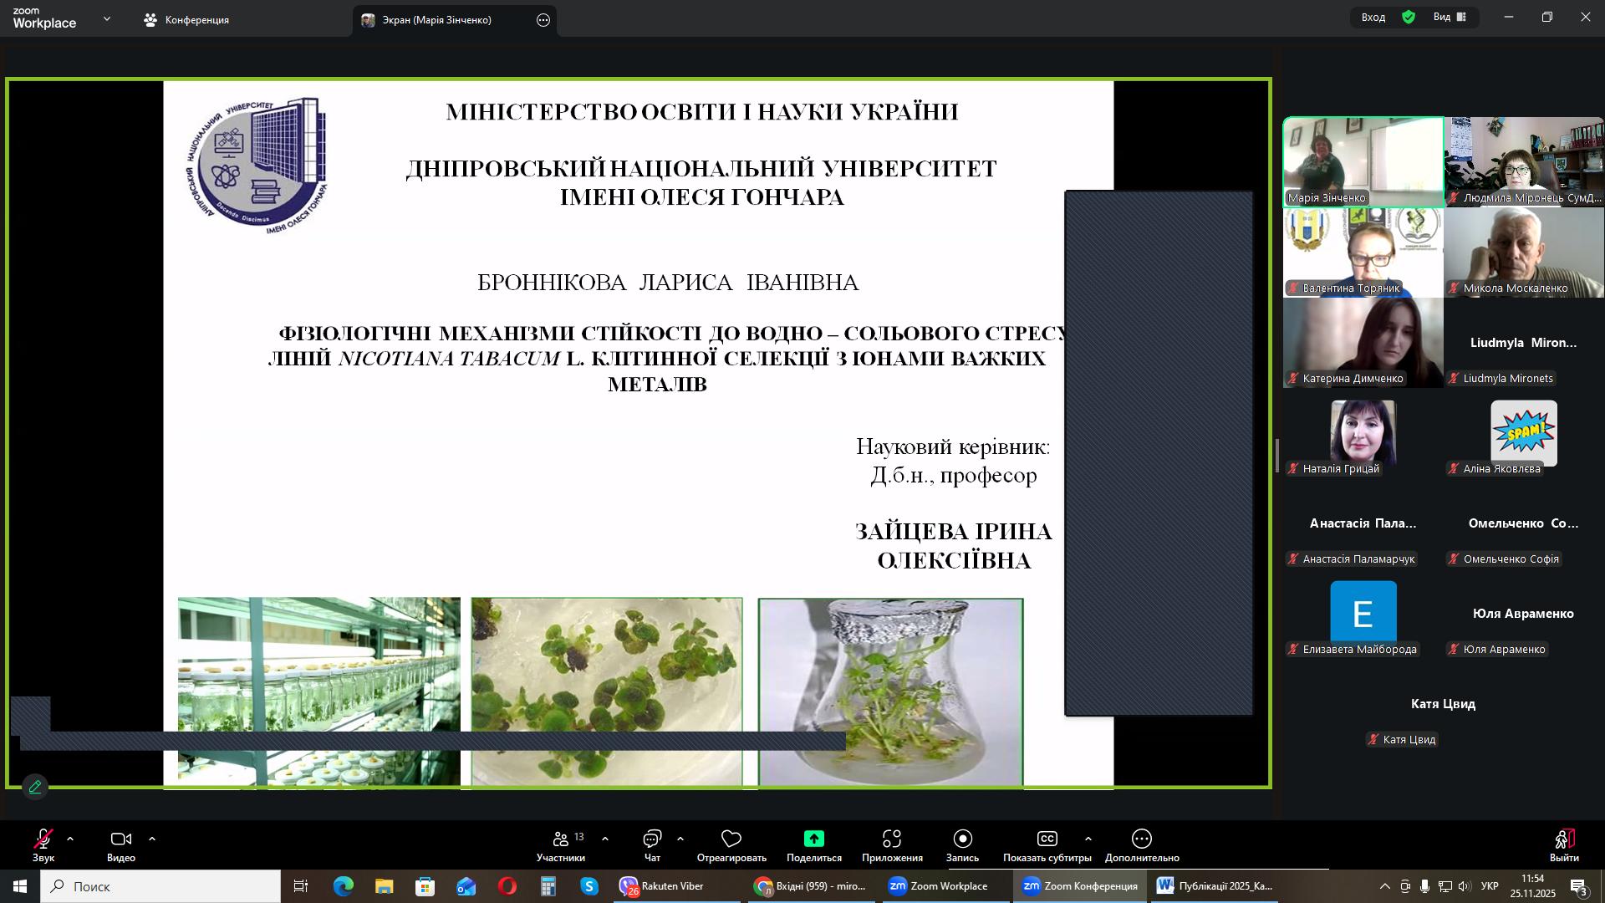This screenshot has height=903, width=1605.
Task: Select Катерина Димченко video thumbnail
Action: (x=1363, y=341)
